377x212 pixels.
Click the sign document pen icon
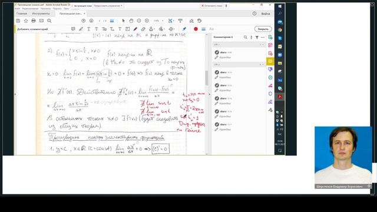click(191, 21)
